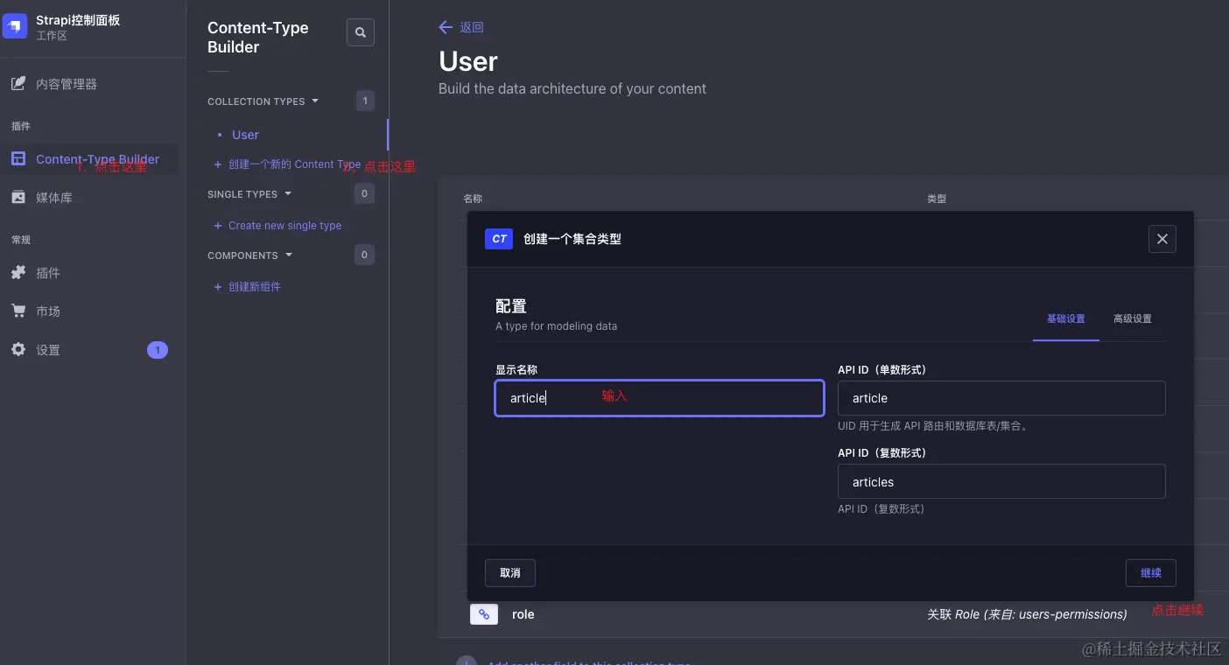Focus the API ID（复数形式）input field
The width and height of the screenshot is (1229, 665).
(x=1001, y=481)
